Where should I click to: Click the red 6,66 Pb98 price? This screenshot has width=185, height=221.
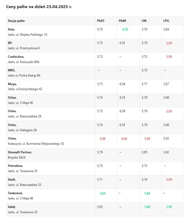click(124, 139)
